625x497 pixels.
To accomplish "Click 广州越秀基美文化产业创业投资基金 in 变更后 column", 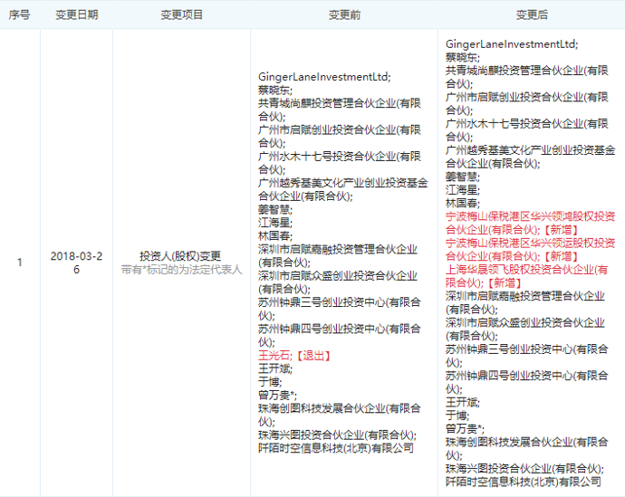I will (530, 157).
